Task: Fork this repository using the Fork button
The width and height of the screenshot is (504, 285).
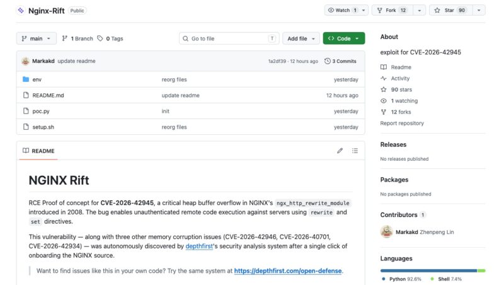Action: 392,10
